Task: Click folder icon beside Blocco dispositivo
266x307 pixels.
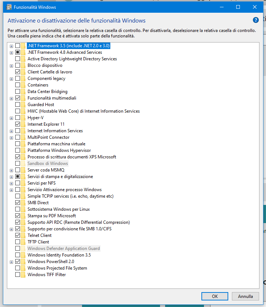Action: click(x=23, y=65)
